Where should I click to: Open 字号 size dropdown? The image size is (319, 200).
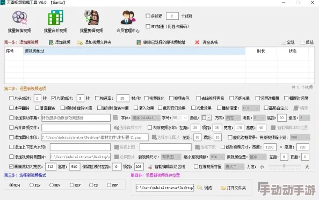coord(180,117)
